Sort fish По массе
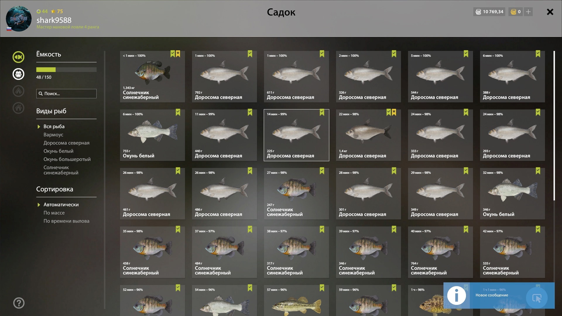This screenshot has height=316, width=562. [54, 213]
